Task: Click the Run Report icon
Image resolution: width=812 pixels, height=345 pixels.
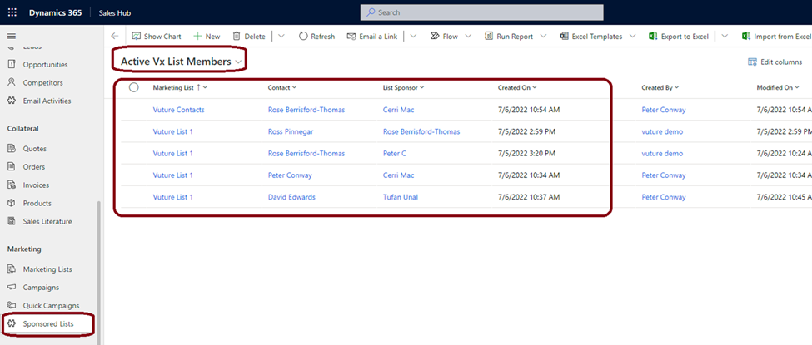Action: [489, 37]
